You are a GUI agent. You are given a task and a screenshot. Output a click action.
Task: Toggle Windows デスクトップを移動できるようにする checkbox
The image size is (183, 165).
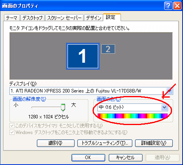click(12, 132)
